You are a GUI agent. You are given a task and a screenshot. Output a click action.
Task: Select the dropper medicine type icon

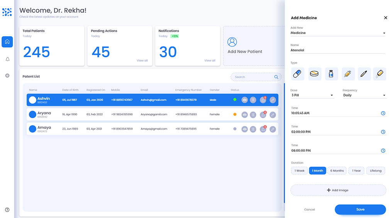coord(363,74)
